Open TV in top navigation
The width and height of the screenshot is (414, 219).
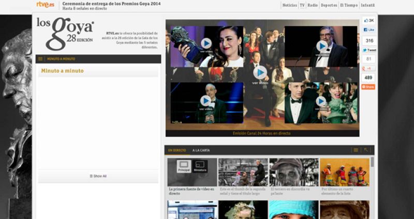(x=302, y=5)
